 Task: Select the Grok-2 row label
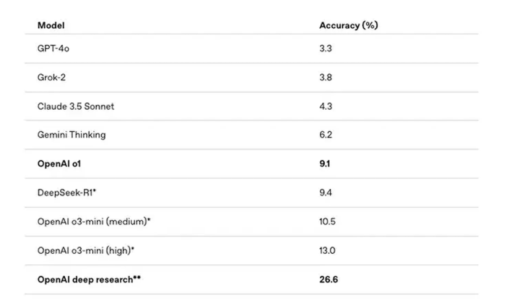pyautogui.click(x=51, y=77)
